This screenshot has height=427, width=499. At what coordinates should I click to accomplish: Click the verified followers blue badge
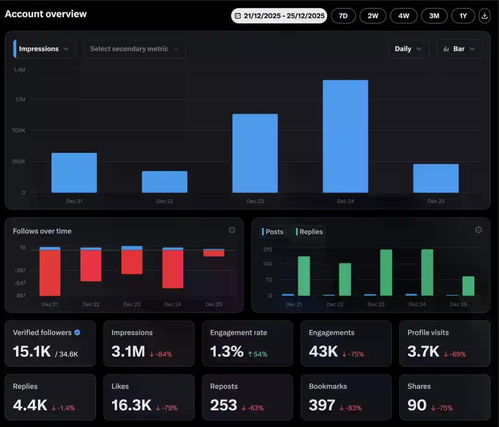pyautogui.click(x=77, y=332)
